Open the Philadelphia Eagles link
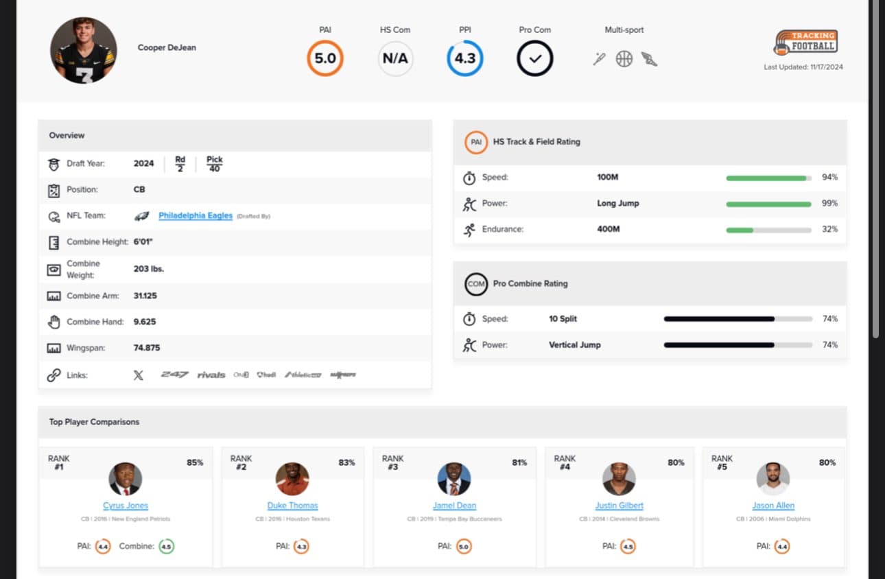This screenshot has width=885, height=579. [x=196, y=215]
